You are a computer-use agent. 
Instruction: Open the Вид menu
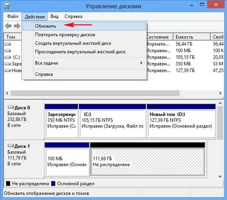[x=54, y=16]
